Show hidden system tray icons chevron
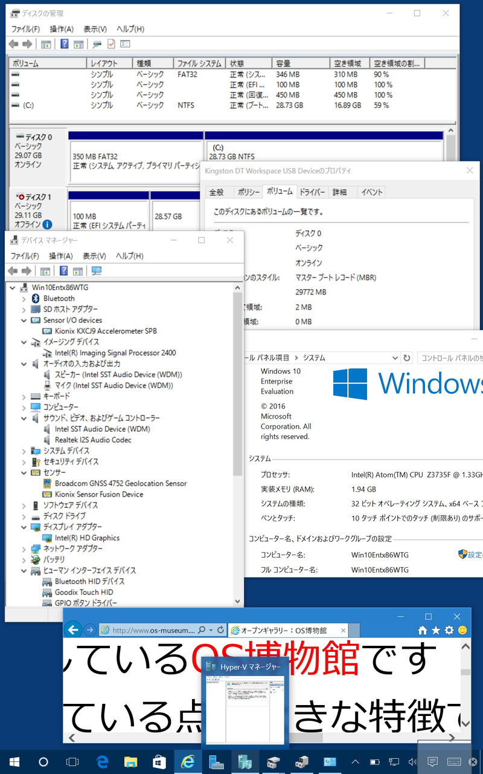Screen dimensions: 483x774 tap(355, 762)
